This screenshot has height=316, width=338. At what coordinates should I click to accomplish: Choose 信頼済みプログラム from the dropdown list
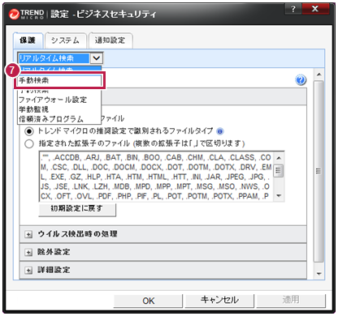59,119
